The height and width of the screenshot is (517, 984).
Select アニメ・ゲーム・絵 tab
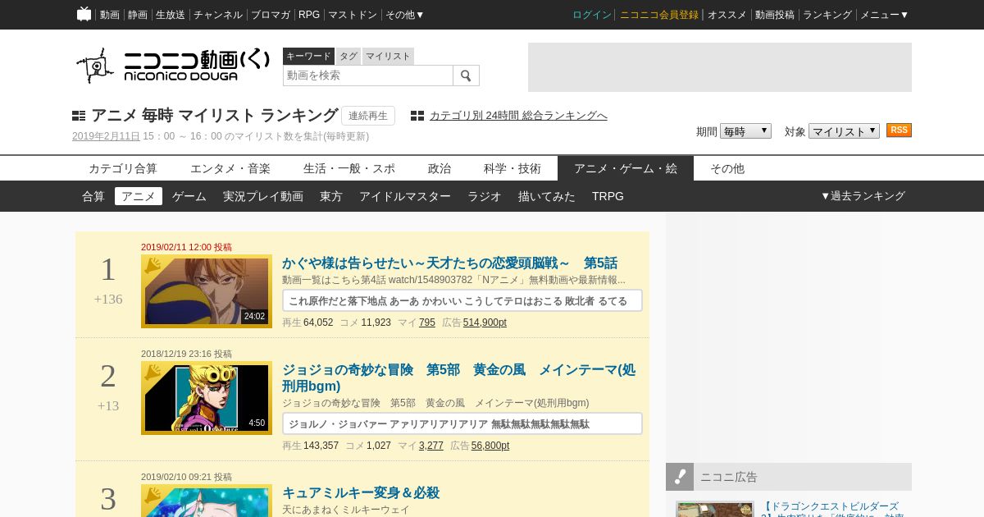coord(626,168)
